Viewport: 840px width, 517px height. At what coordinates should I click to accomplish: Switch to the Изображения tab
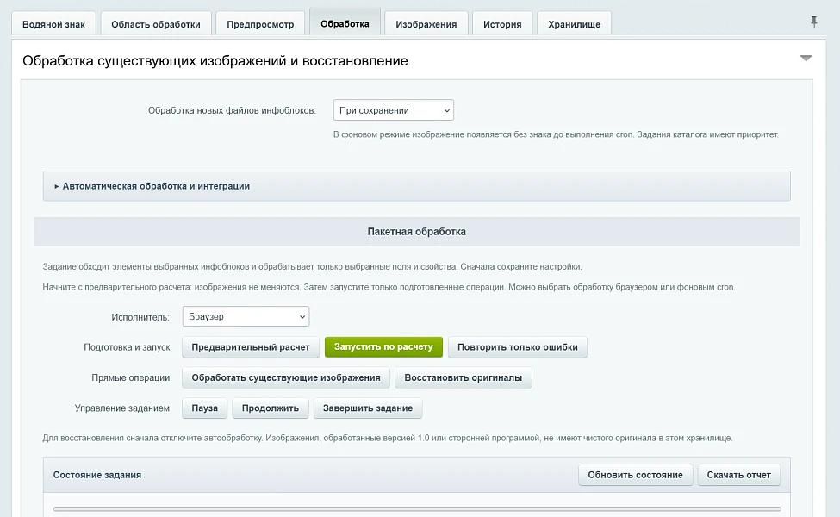(x=426, y=24)
